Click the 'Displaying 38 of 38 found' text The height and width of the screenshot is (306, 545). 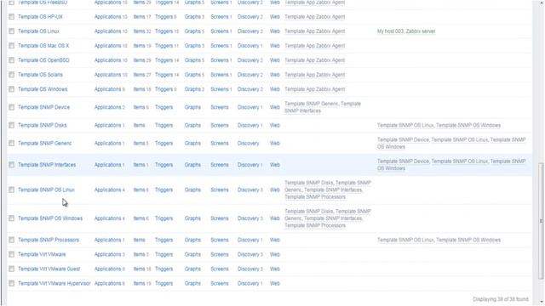501,299
